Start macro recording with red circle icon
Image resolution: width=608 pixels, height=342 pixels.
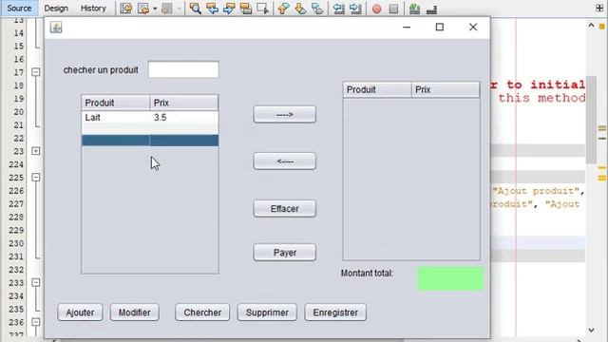click(x=376, y=9)
